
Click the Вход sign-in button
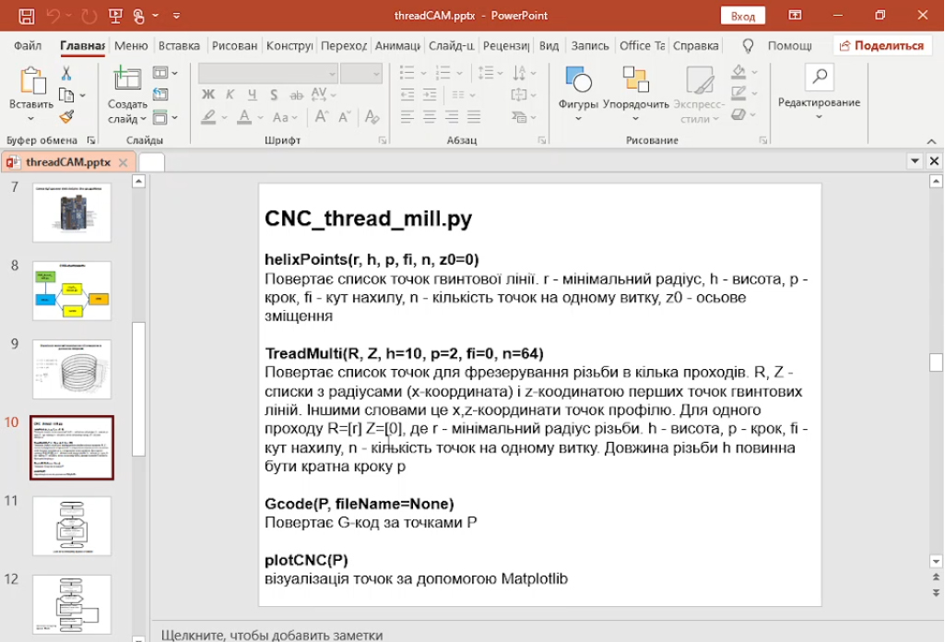point(742,16)
